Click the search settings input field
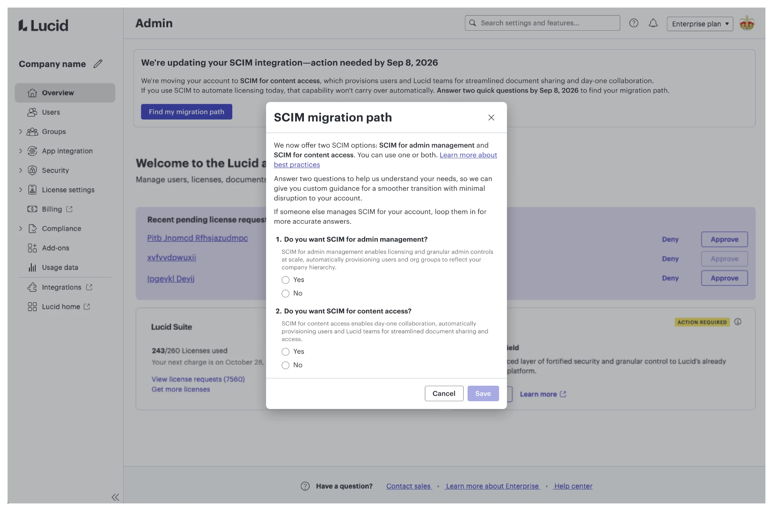The image size is (773, 511). (542, 23)
